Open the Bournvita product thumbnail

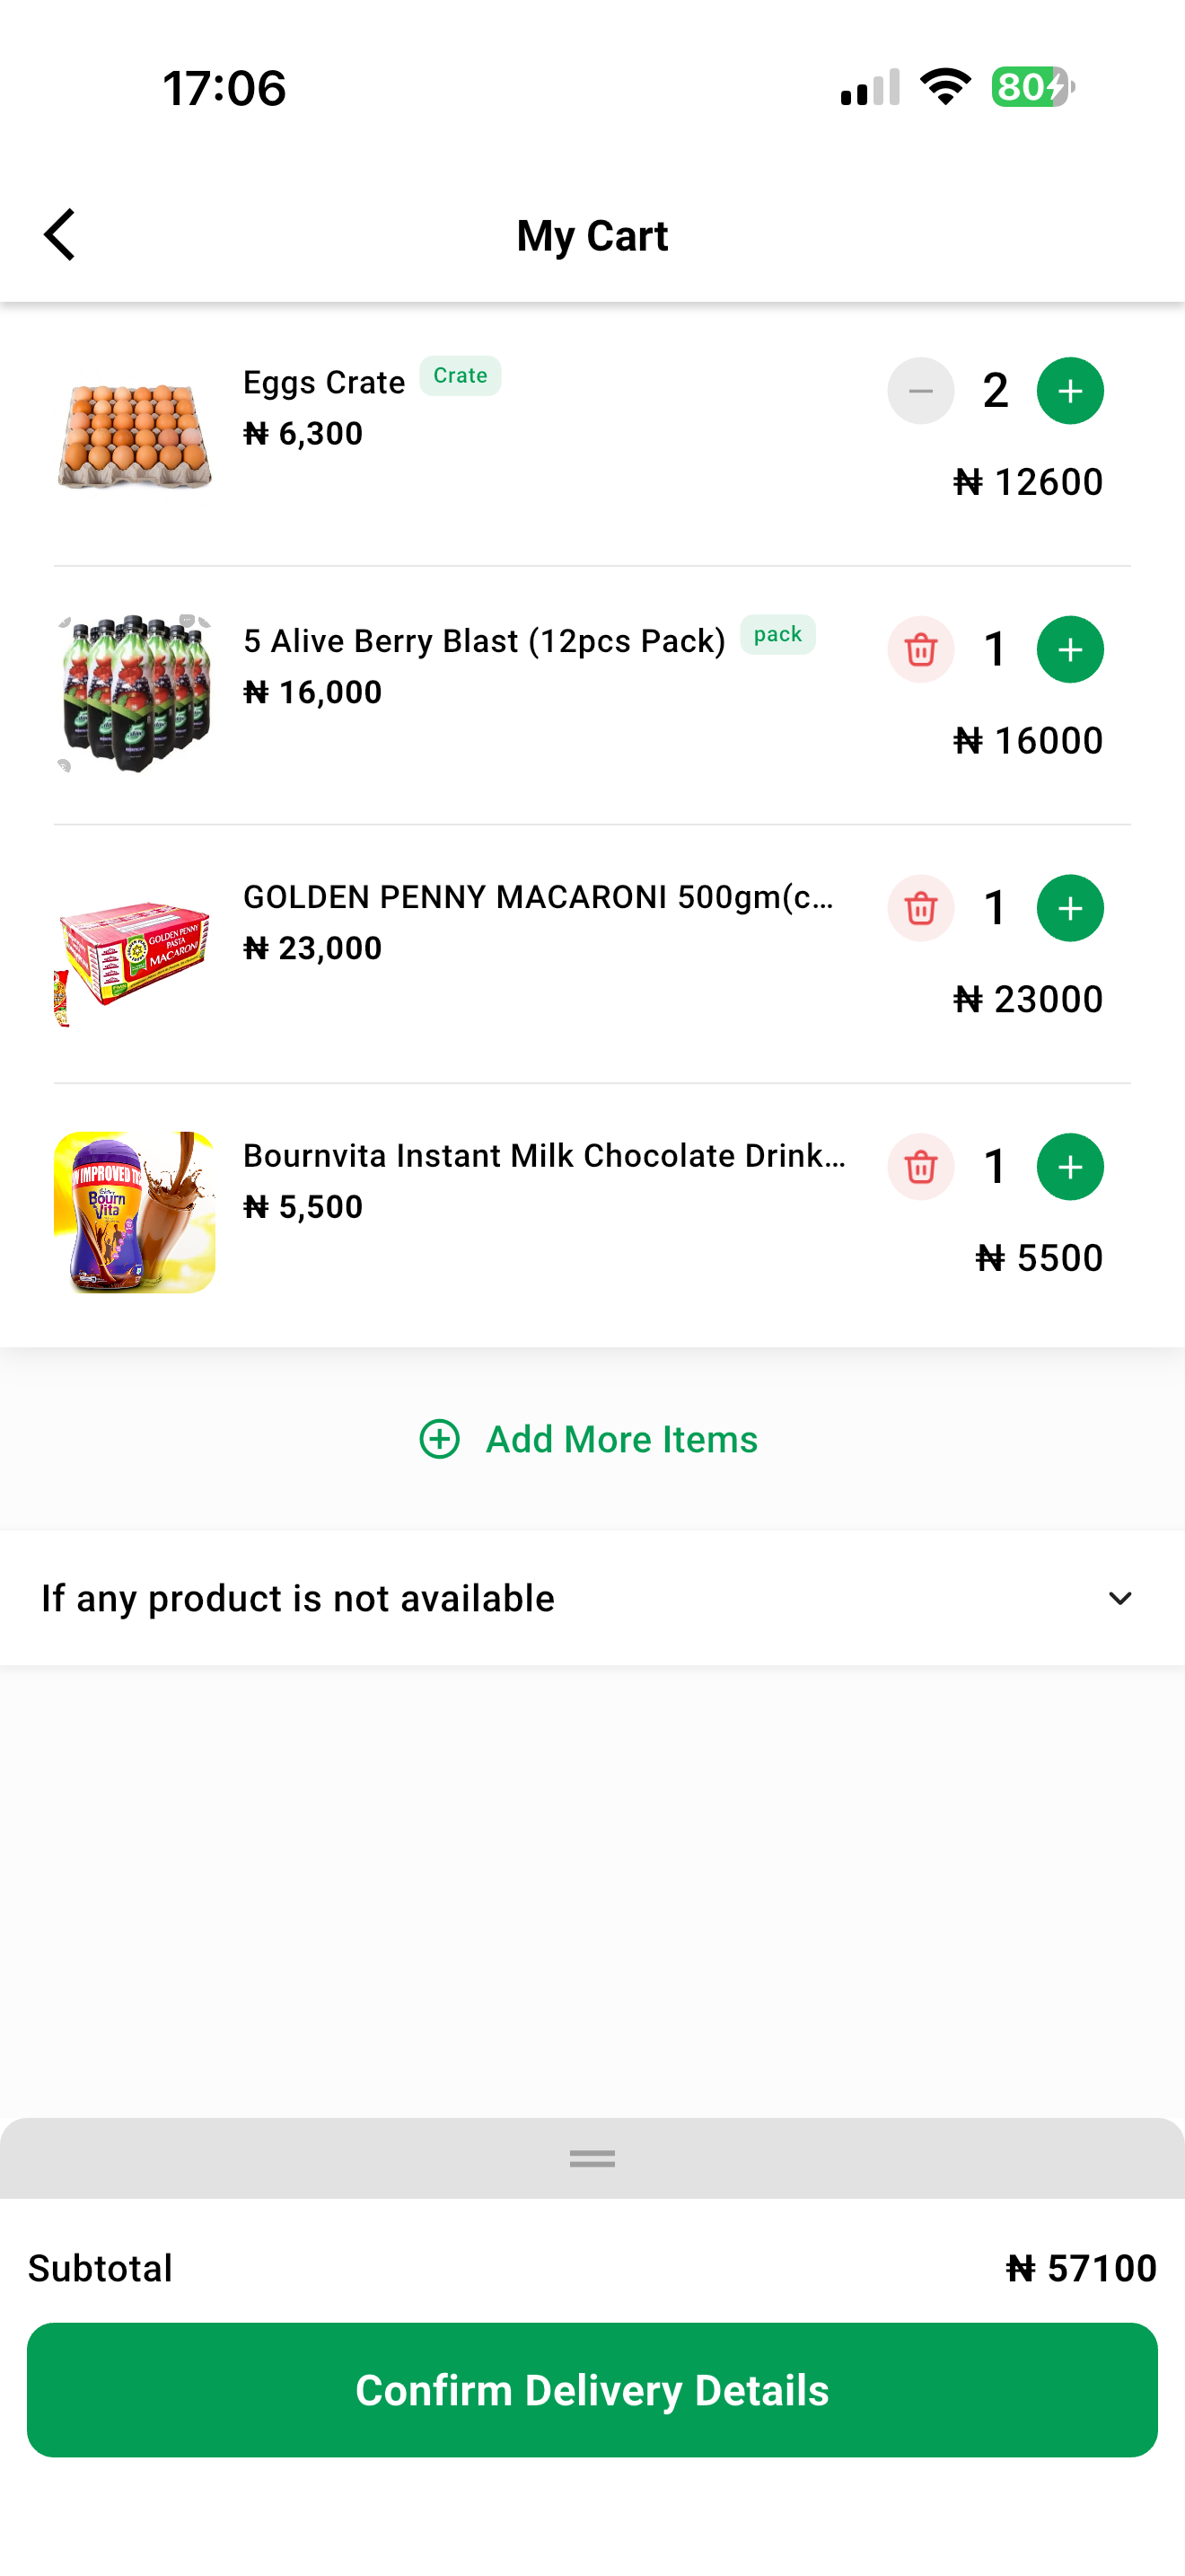tap(134, 1212)
